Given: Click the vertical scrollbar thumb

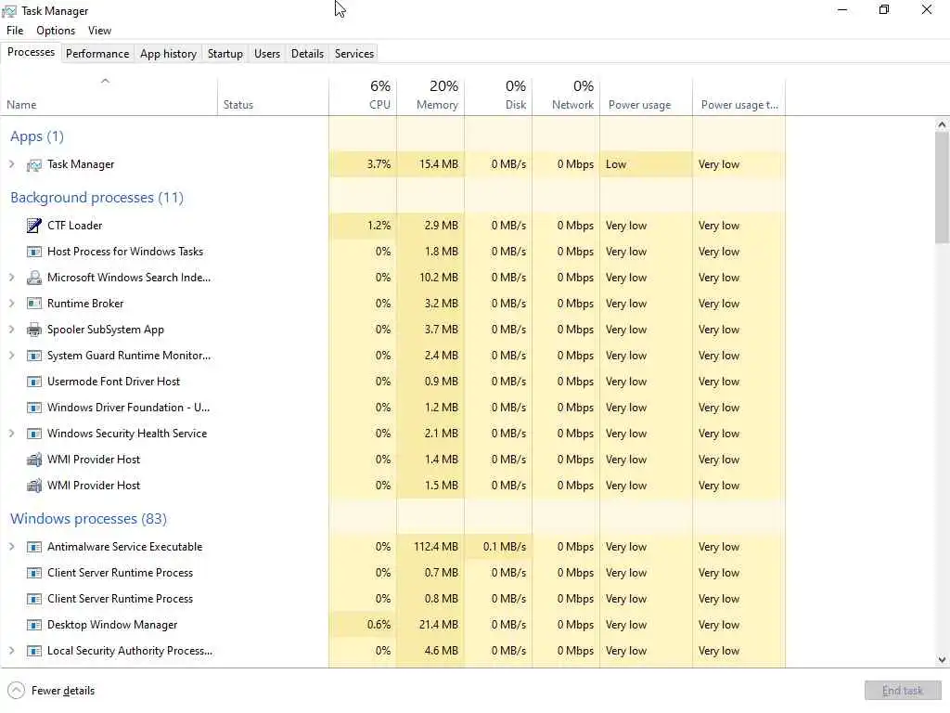Looking at the screenshot, I should tap(942, 188).
